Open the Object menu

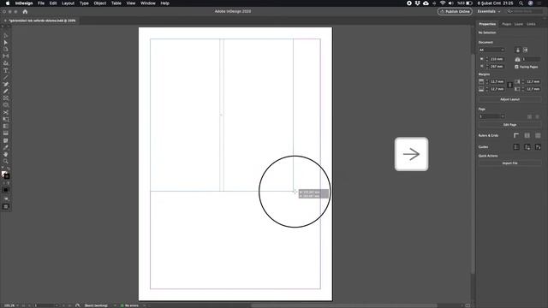[99, 3]
